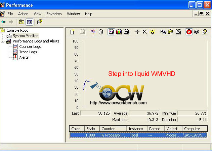Select View Current Activity icon

93,32
